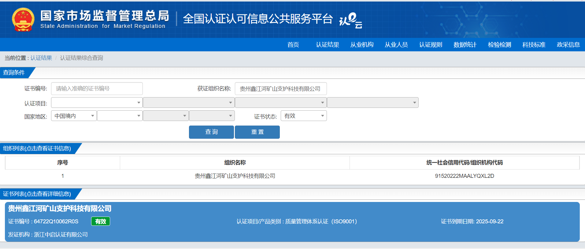Click credit code 91520222MAALYQXL2D

465,176
